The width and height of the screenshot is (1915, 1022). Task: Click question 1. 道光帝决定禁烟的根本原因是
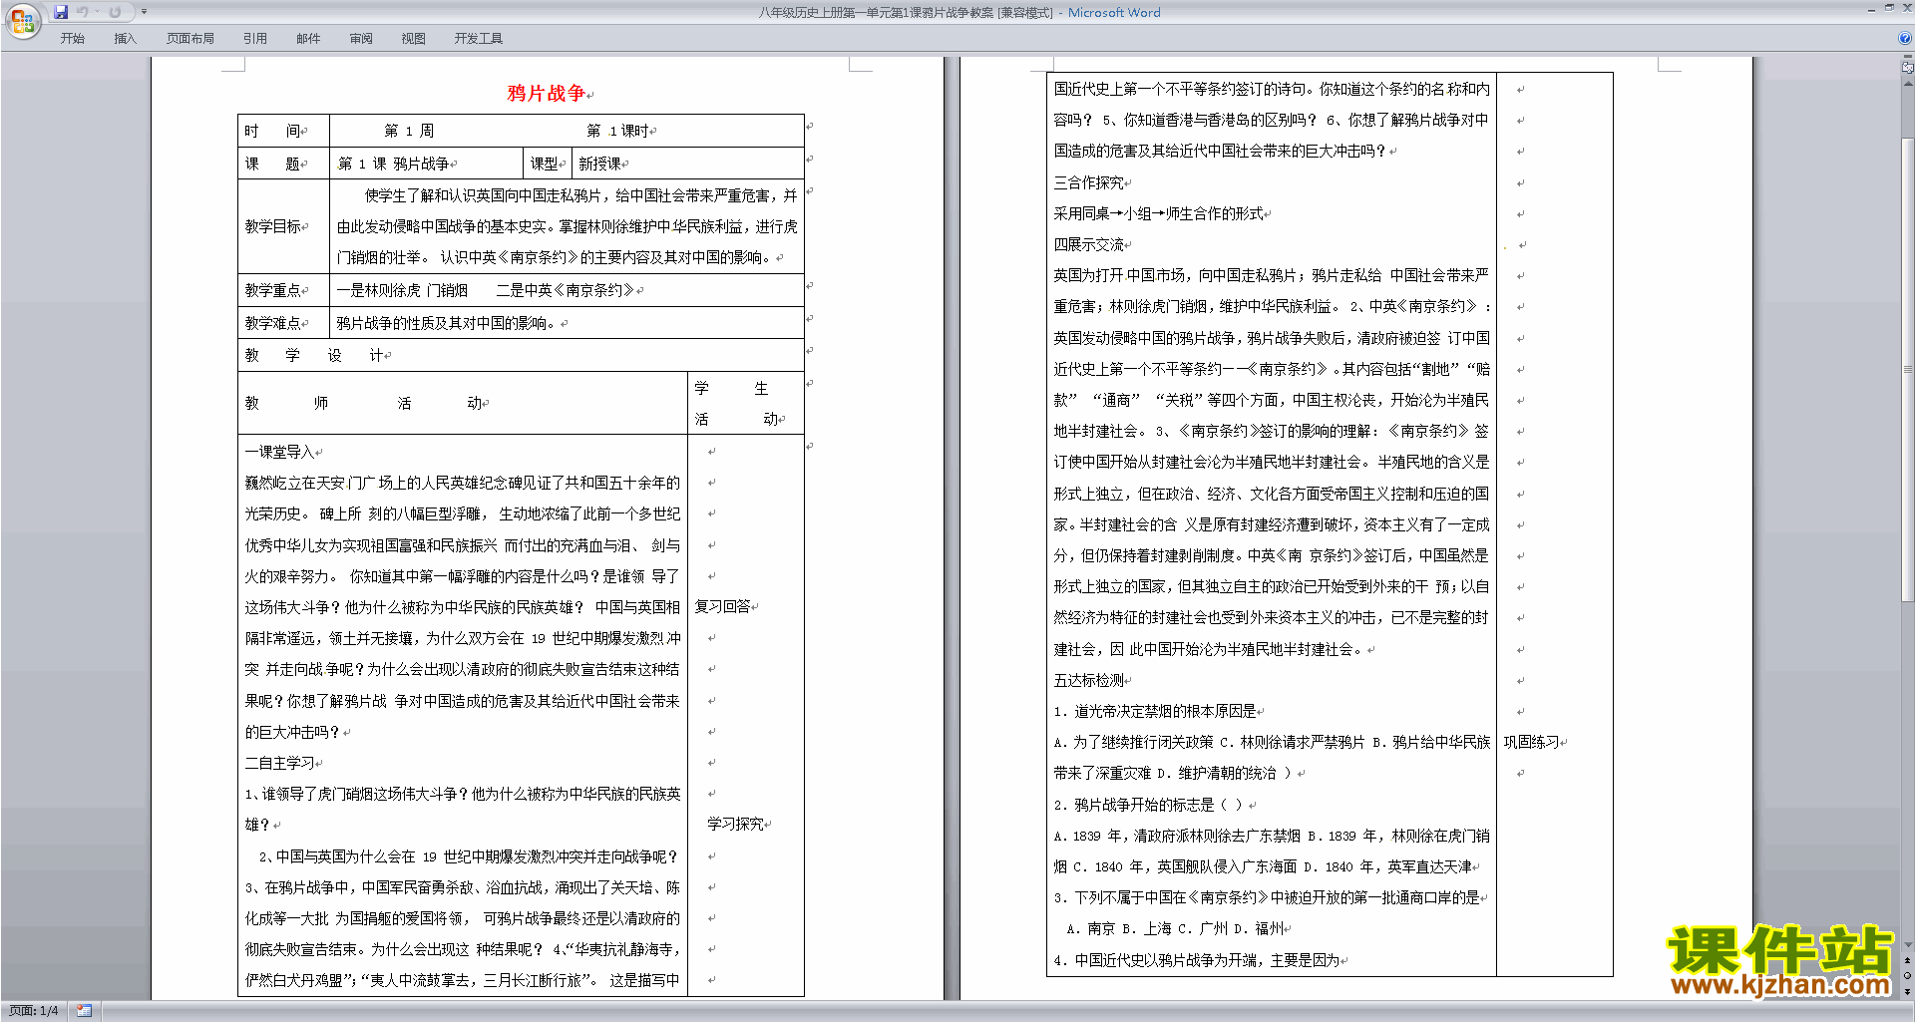tap(1155, 711)
